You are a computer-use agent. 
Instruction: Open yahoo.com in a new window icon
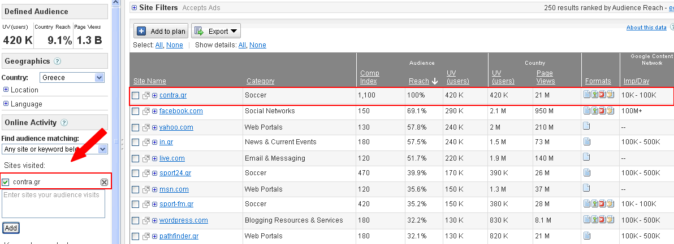click(x=146, y=127)
